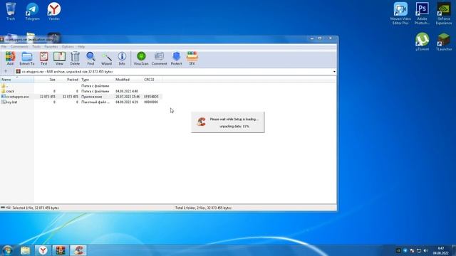Open the Yandex desktop shortcut
This screenshot has height=256, width=456.
point(54,11)
